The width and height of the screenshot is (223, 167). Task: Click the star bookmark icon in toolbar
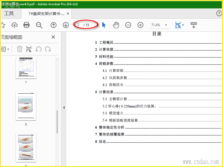tap(3, 25)
